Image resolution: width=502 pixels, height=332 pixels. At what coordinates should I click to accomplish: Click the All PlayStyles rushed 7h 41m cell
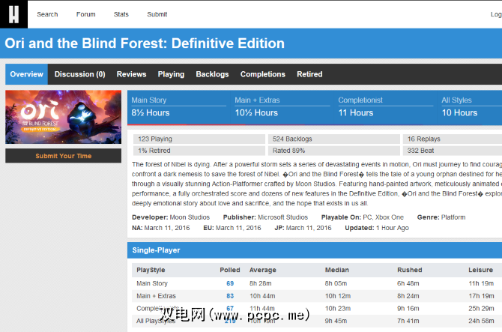[408, 321]
